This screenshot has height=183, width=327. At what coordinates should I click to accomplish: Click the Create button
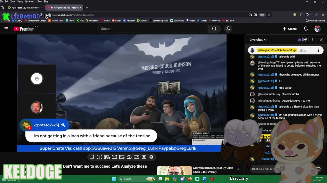(290, 29)
